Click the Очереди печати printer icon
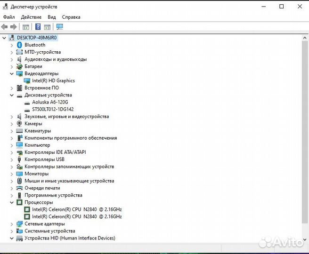Viewport: 309px width, 254px height. [x=19, y=188]
